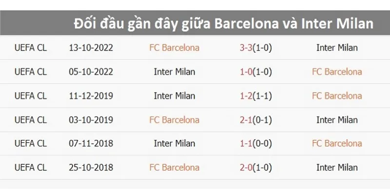Image resolution: width=390 pixels, height=195 pixels.
Task: Open the 1-1(0-0) score link
Action: coord(255,143)
